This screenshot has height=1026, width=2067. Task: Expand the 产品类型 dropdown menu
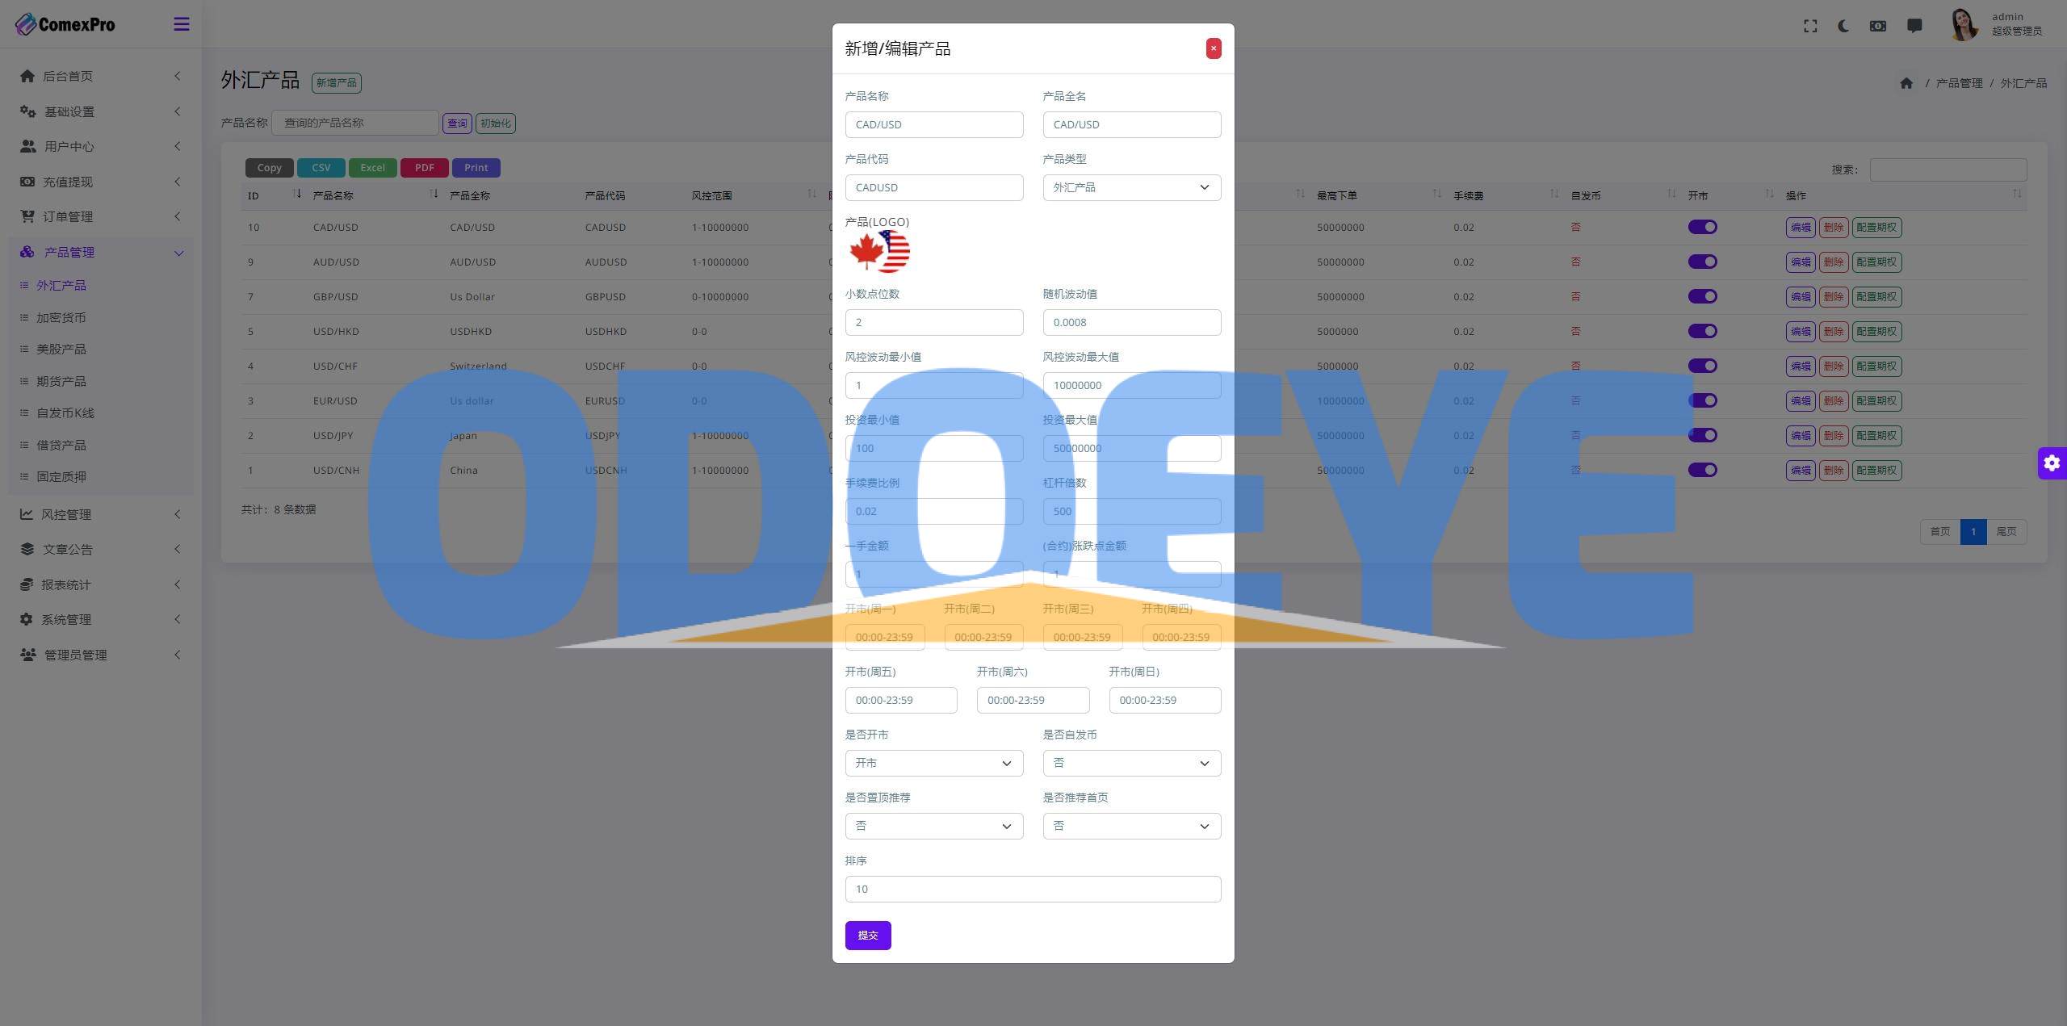click(x=1131, y=187)
